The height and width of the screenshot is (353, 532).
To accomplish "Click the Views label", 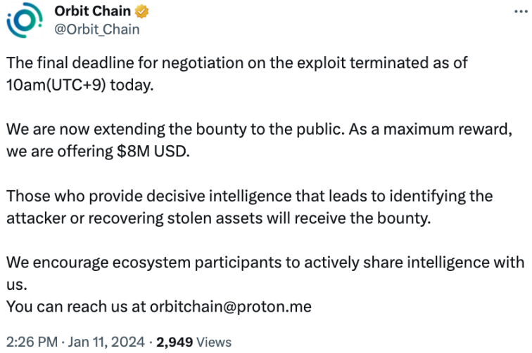I will click(215, 342).
